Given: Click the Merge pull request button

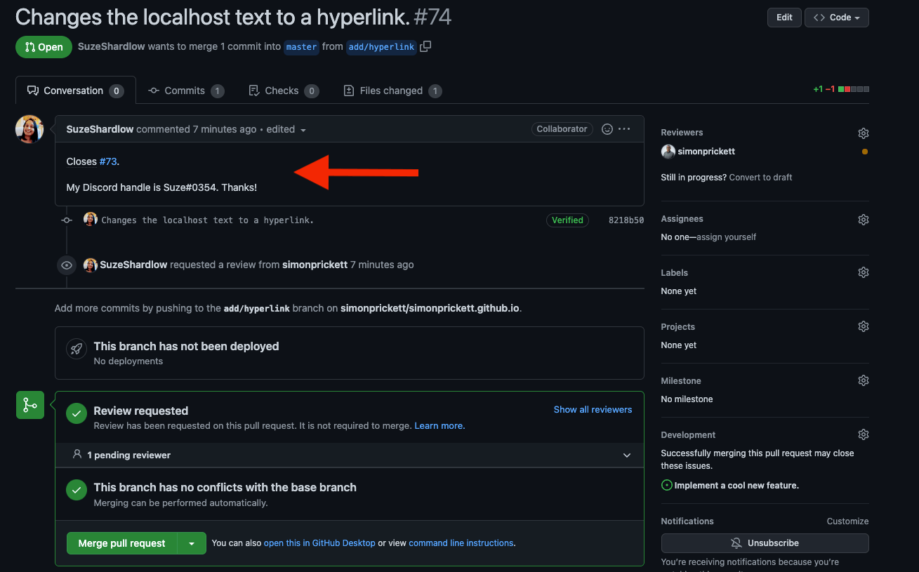Looking at the screenshot, I should coord(121,543).
